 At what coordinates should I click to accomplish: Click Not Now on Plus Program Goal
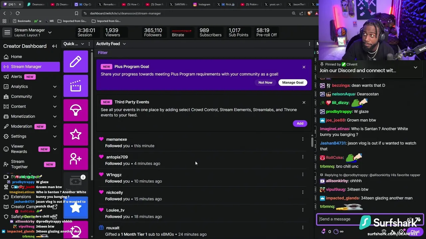[265, 82]
